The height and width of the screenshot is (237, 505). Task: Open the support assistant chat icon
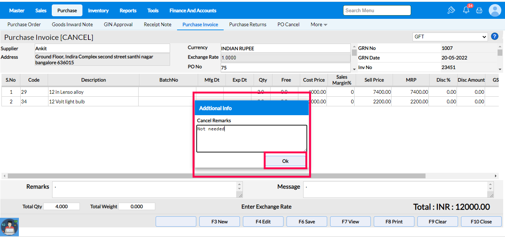[x=9, y=227]
